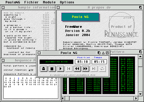Open the Options menu
The width and height of the screenshot is (144, 102).
tap(67, 2)
